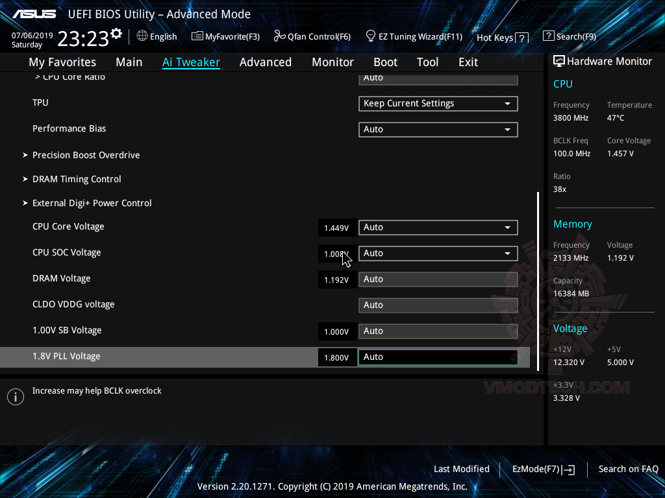
Task: Expand Precision Boost Overdrive settings
Action: click(86, 155)
